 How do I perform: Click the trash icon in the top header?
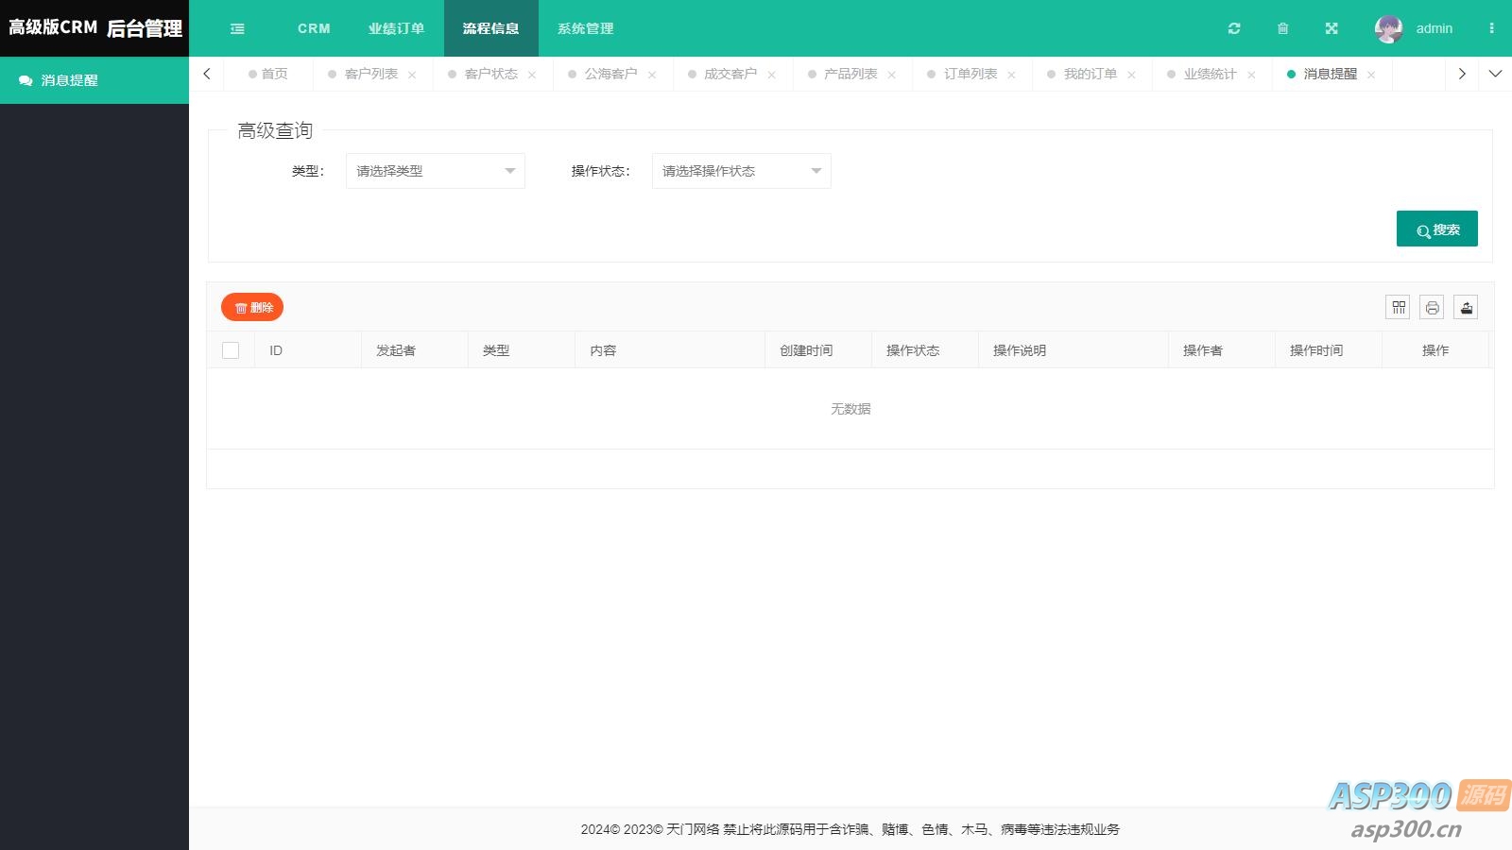[x=1282, y=28]
